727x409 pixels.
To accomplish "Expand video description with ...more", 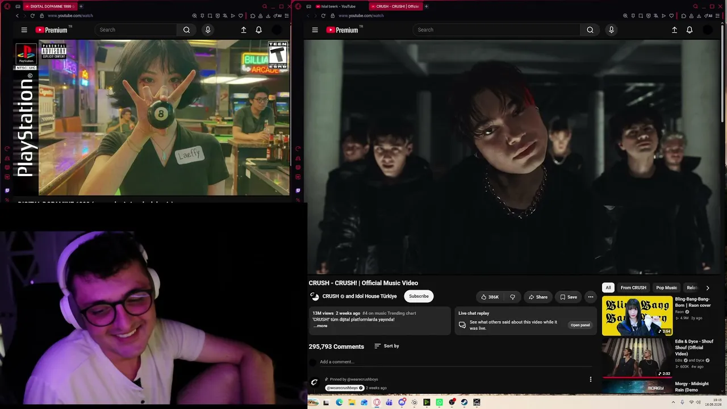I will (x=320, y=325).
